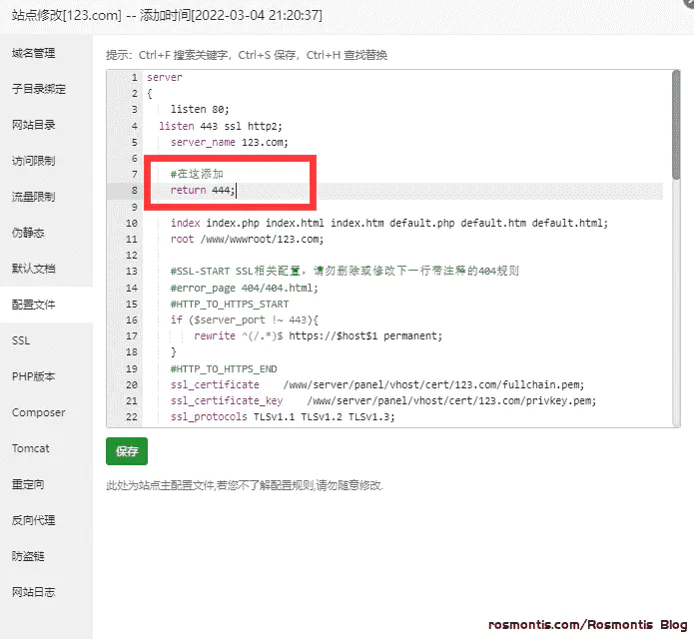
Task: Click the green 保存 button
Action: (x=127, y=451)
